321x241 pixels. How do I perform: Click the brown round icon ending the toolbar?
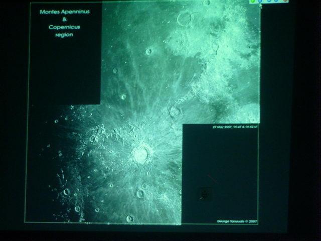coord(285,1)
